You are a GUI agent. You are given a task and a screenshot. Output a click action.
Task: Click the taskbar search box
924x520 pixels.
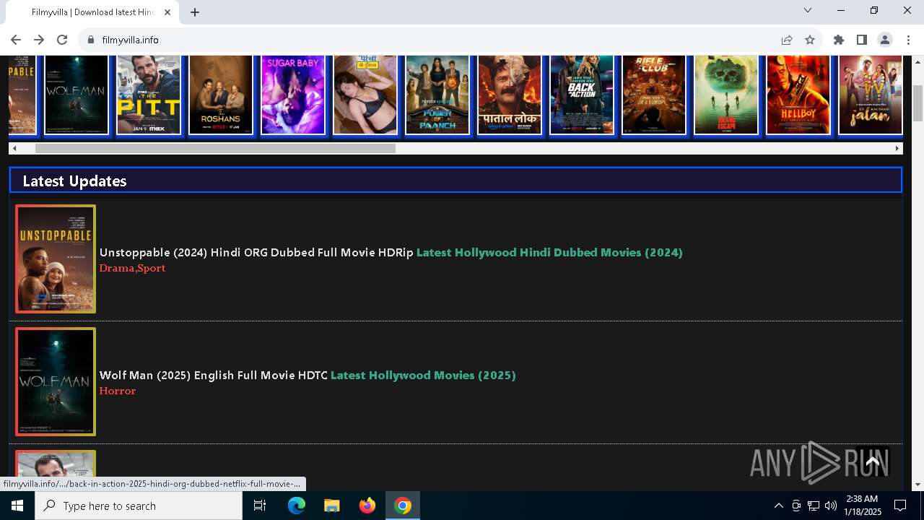139,506
